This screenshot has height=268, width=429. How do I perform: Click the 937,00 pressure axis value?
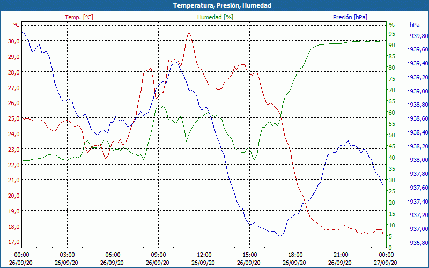tap(419, 229)
